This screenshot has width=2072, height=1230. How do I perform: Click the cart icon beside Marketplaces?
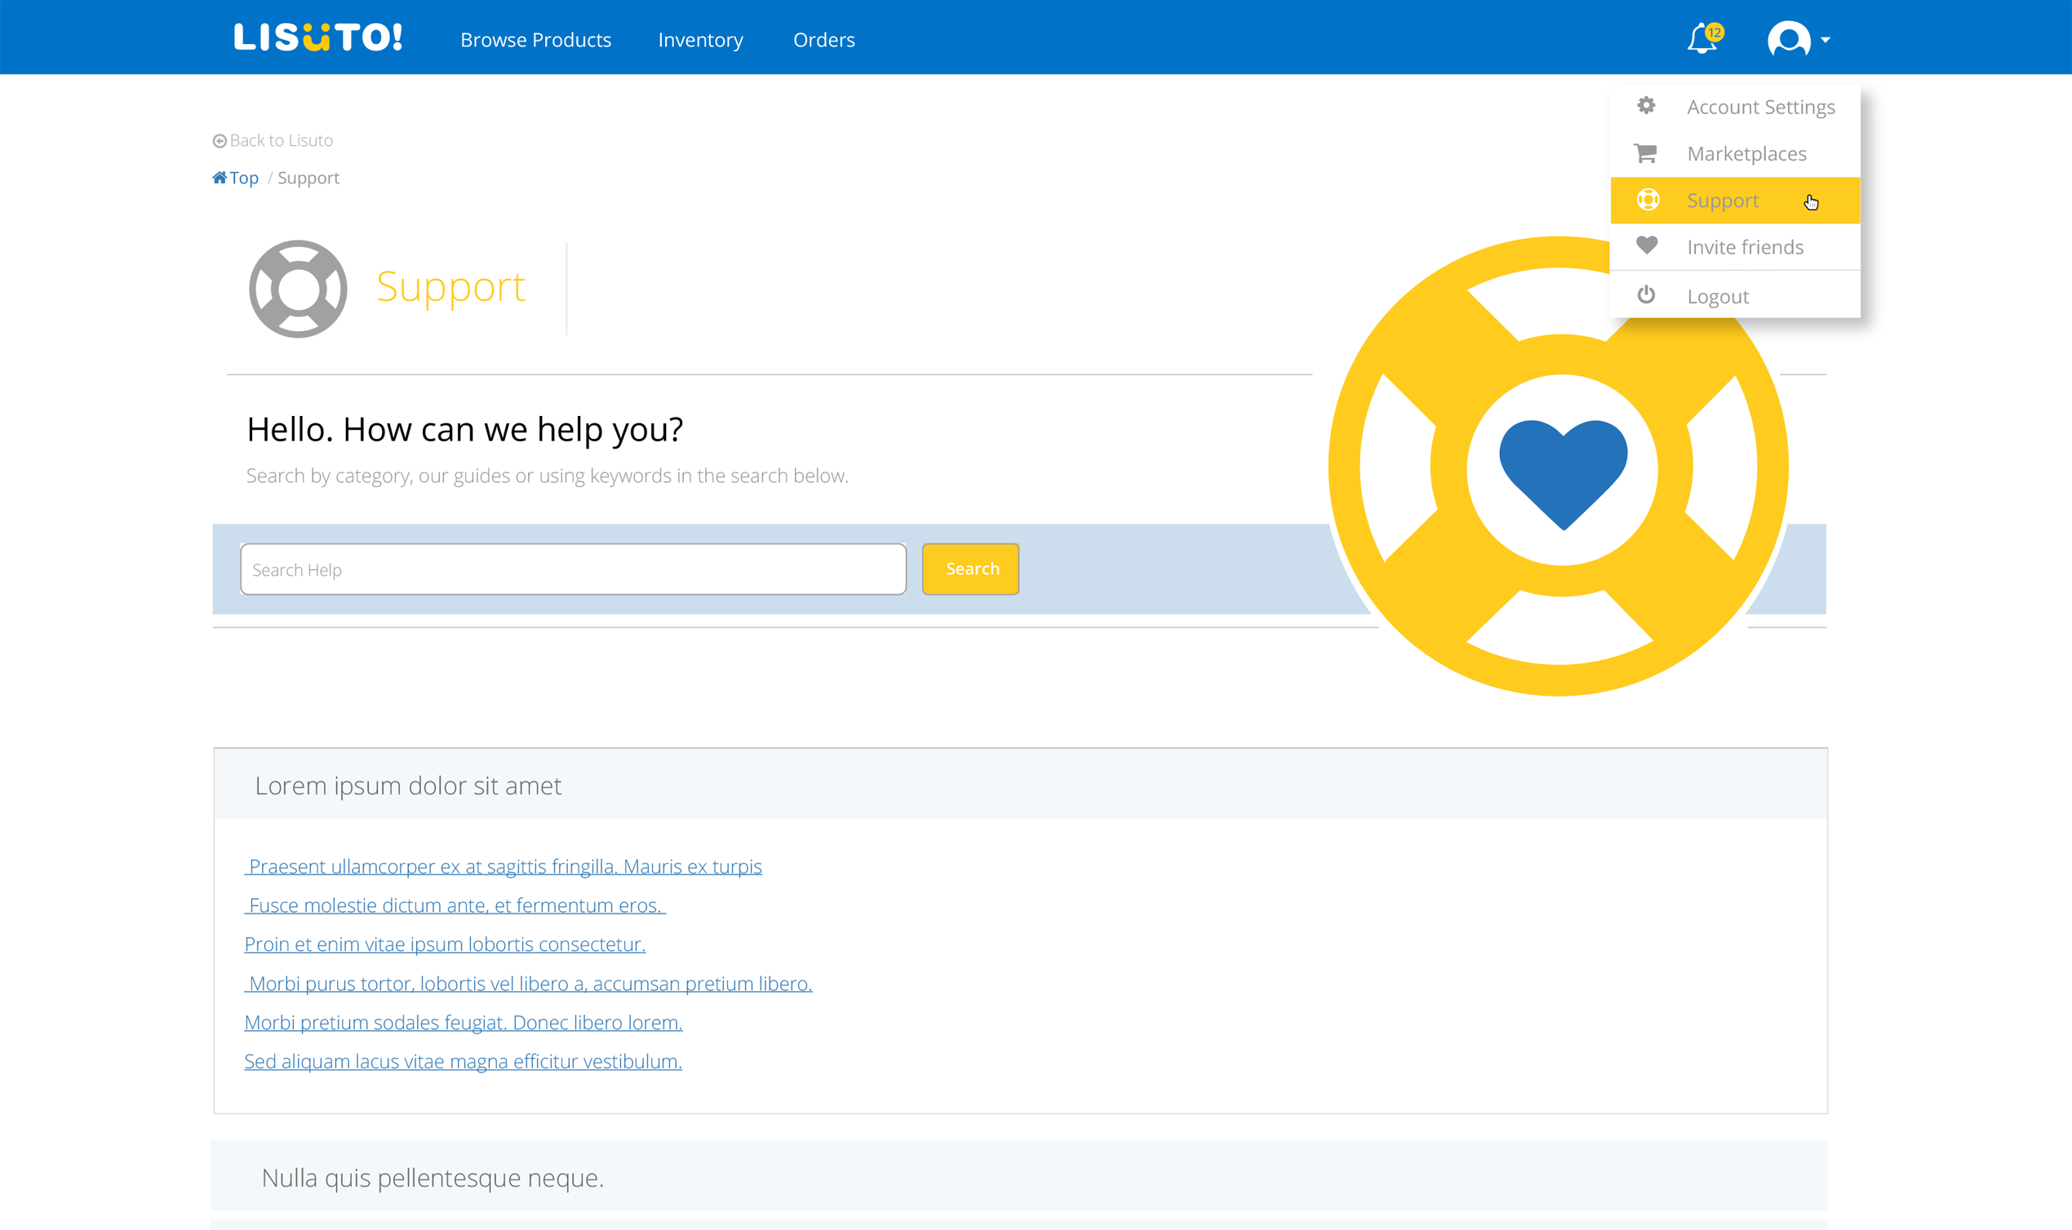(x=1645, y=153)
